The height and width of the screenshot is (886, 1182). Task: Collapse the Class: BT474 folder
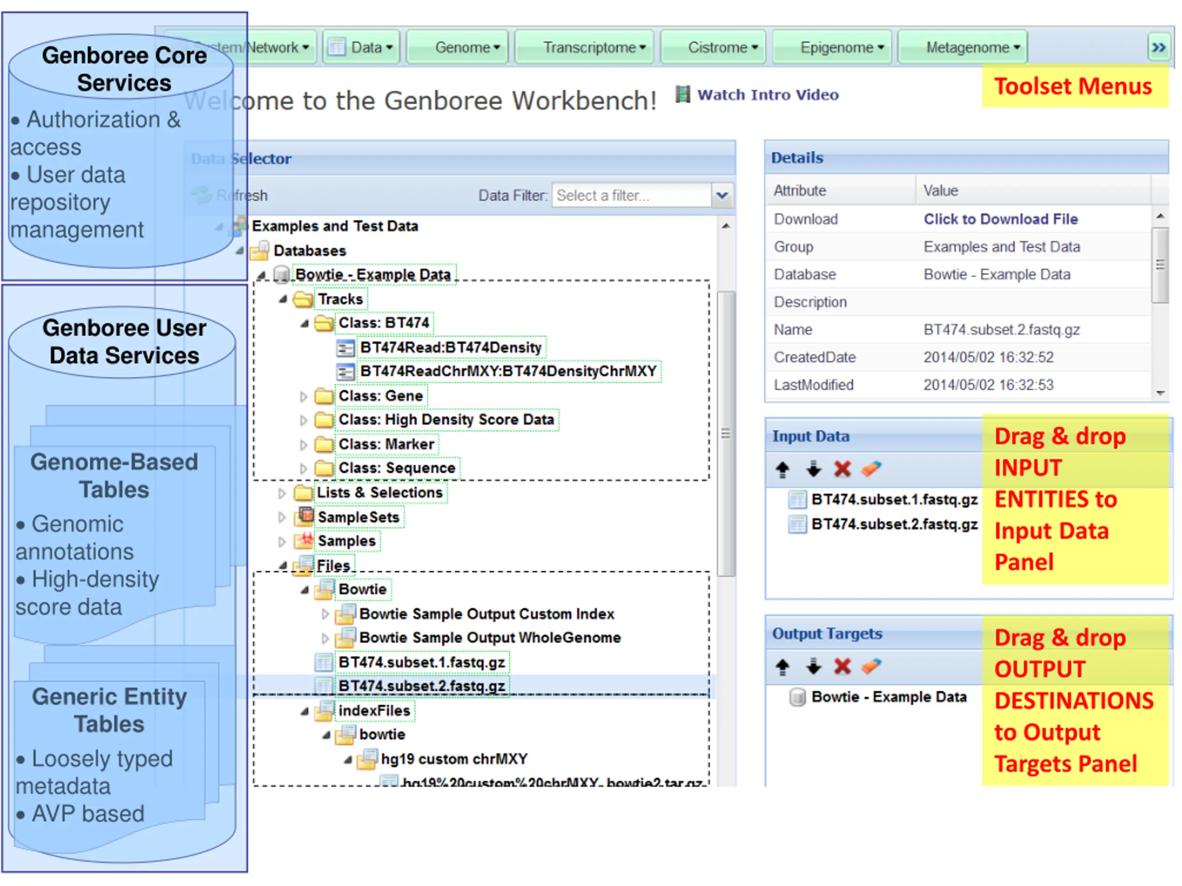click(305, 323)
